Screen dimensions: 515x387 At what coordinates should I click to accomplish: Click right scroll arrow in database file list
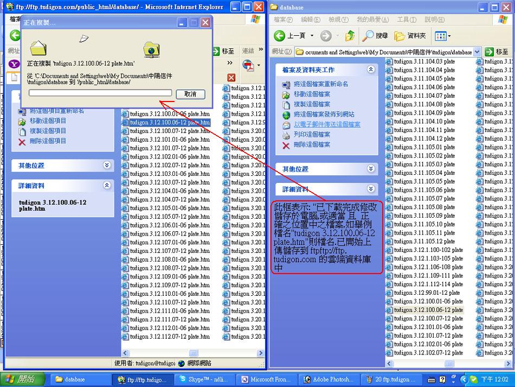508,363
